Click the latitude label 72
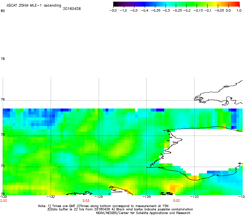Screen dimensions: 245x215 pyautogui.click(x=3, y=166)
